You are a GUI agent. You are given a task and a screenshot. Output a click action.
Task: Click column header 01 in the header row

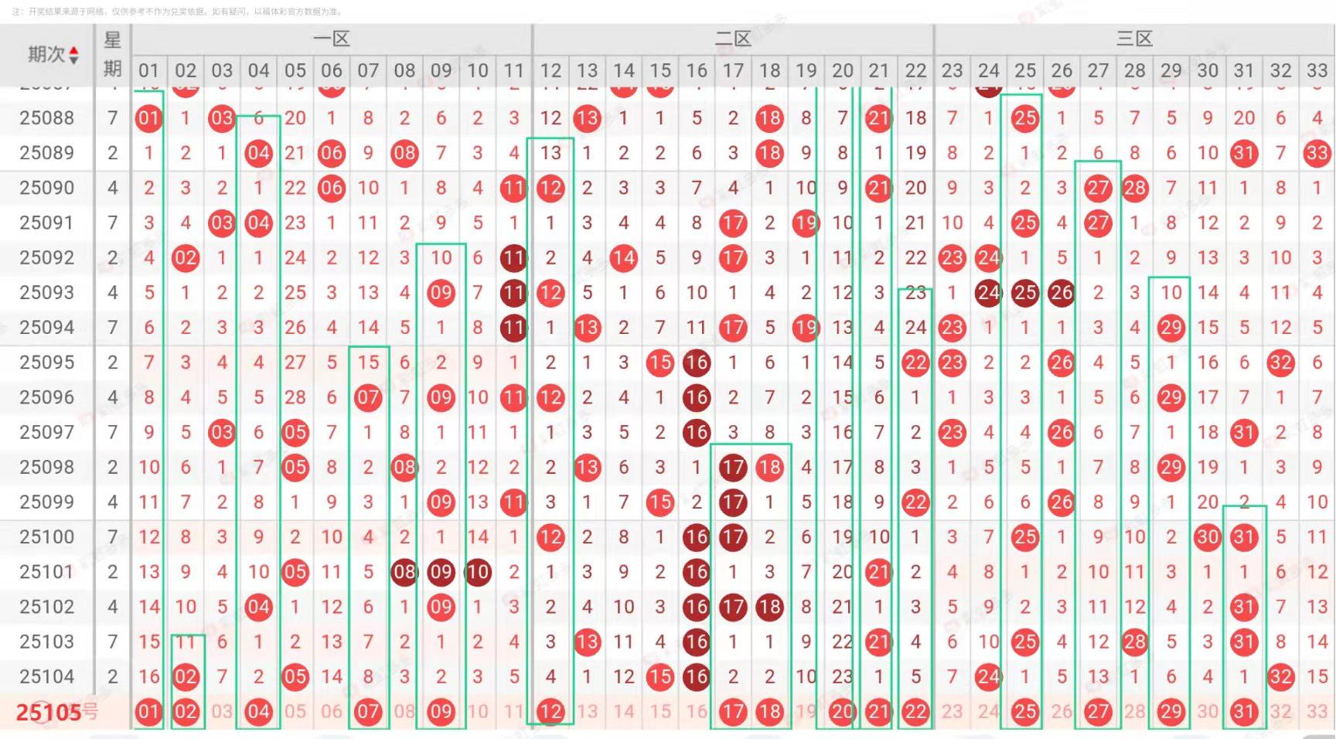tap(149, 70)
